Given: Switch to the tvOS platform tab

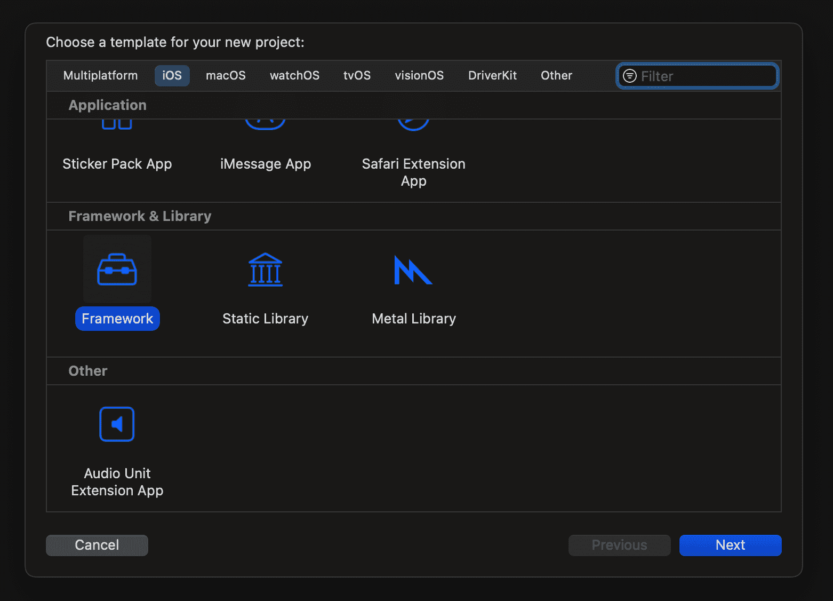Looking at the screenshot, I should 357,75.
